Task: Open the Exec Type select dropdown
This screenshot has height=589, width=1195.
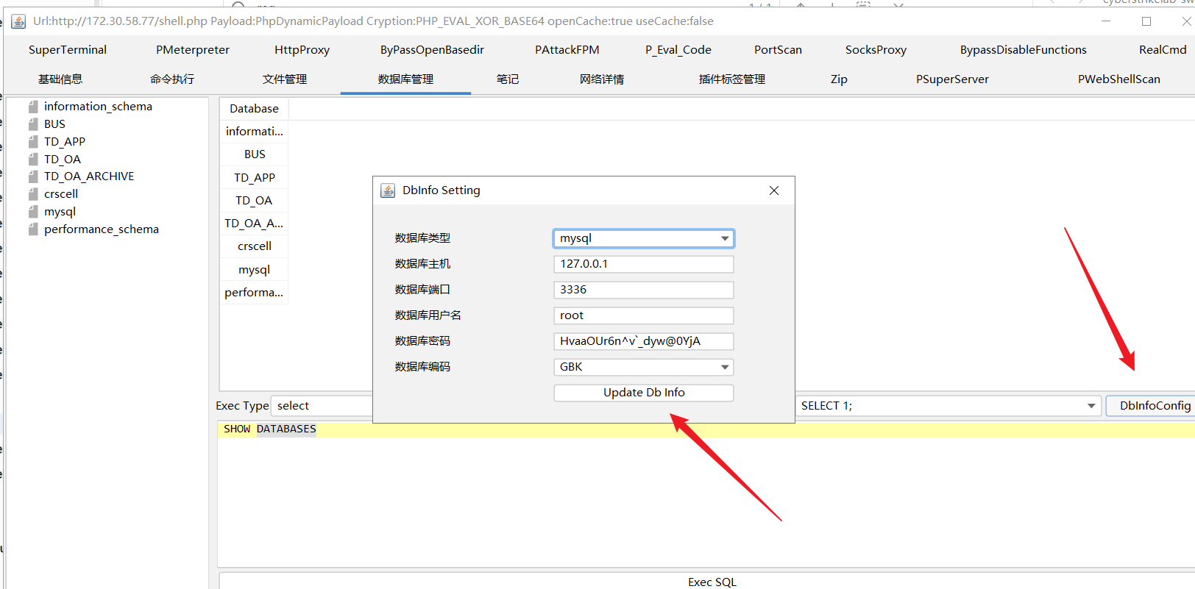Action: pyautogui.click(x=322, y=406)
